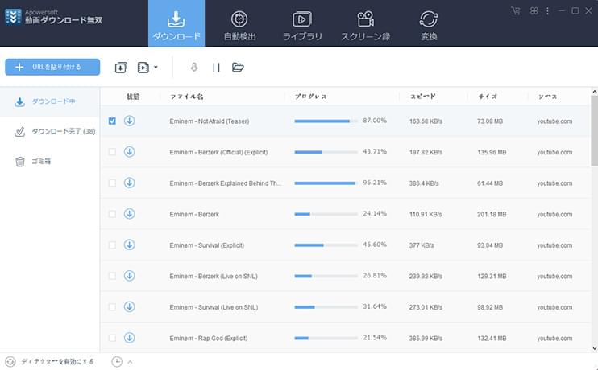
Task: Click the scroll up arrow of the list
Action: click(594, 92)
